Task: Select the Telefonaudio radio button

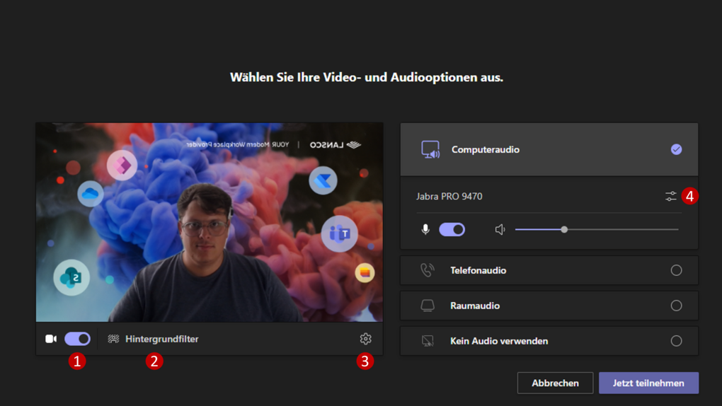Action: click(676, 270)
